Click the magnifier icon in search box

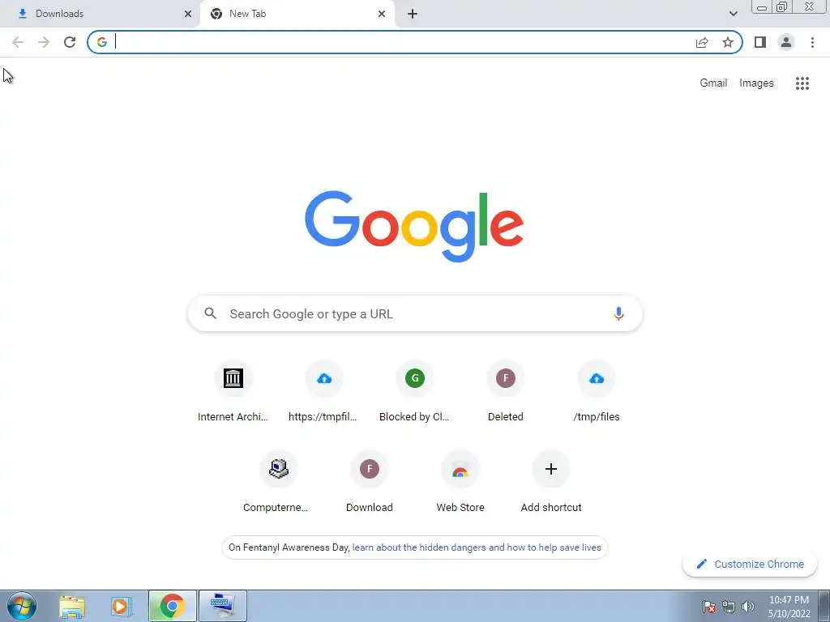tap(210, 313)
